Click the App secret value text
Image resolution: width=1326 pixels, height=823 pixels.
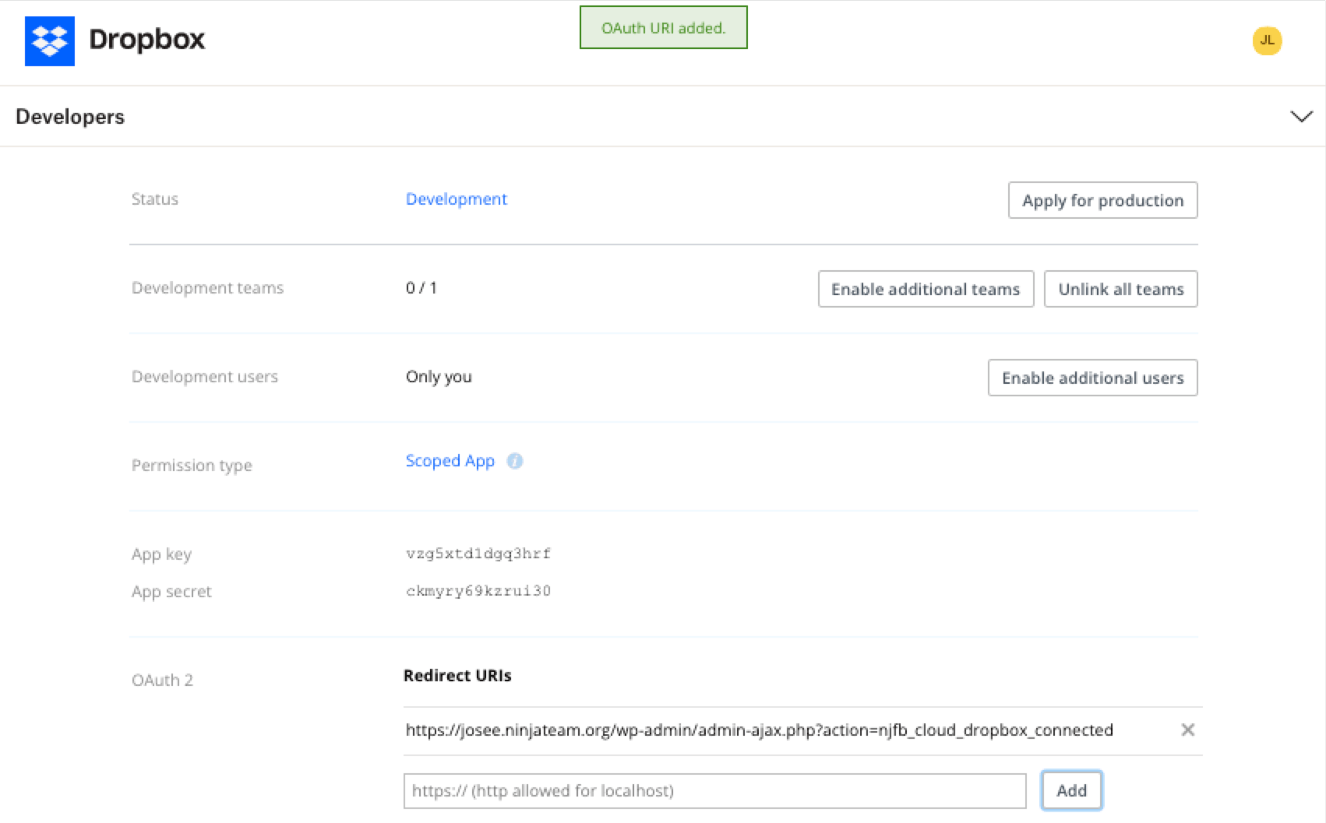[478, 591]
